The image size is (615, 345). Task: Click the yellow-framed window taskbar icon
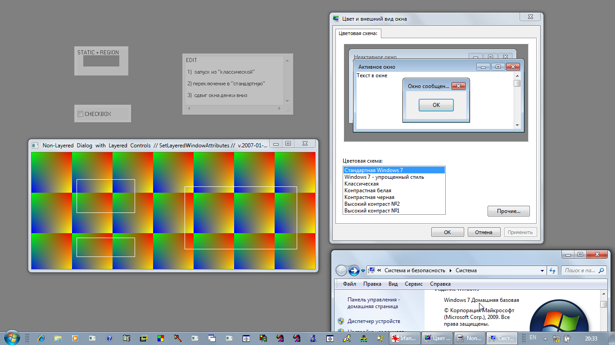(x=144, y=338)
